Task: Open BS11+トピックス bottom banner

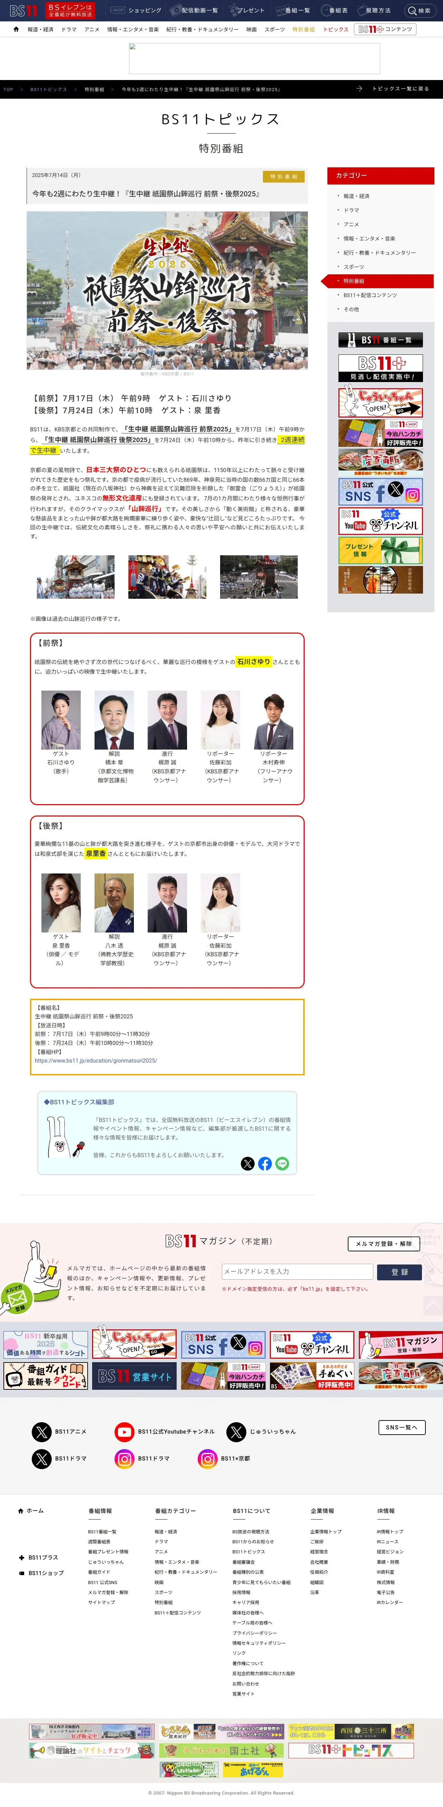Action: [x=351, y=1750]
